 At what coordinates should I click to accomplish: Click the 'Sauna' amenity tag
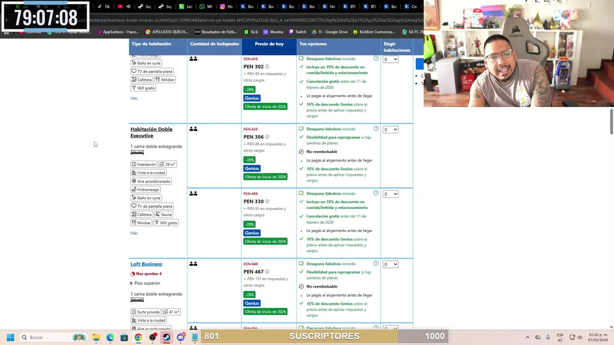point(163,215)
